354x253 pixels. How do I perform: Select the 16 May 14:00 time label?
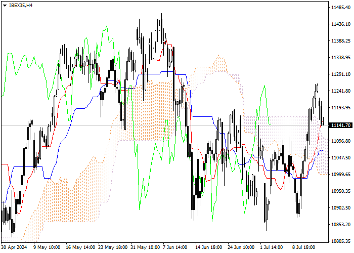pyautogui.click(x=80, y=247)
